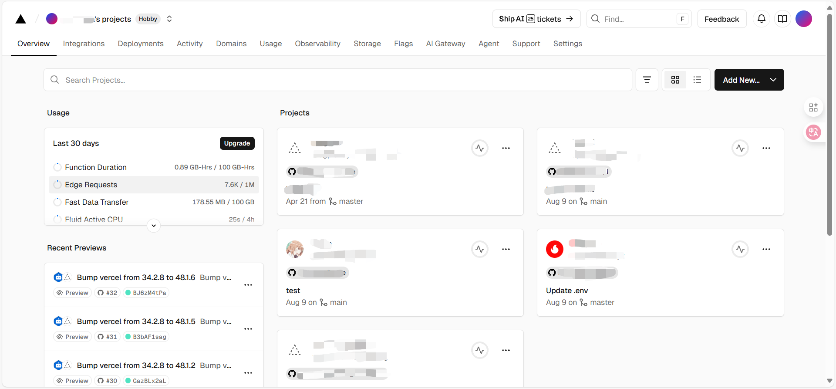Open three-dot menu on test project card
Viewport: 836px width, 389px height.
pos(506,249)
